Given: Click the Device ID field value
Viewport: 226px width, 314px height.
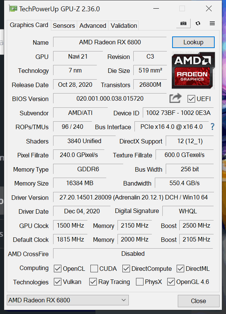Looking at the screenshot, I should [178, 113].
